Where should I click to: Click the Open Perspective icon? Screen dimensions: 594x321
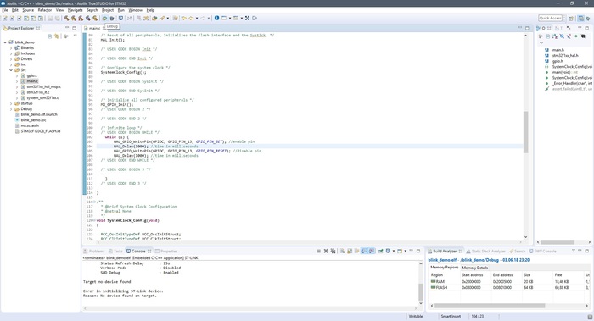(x=571, y=18)
